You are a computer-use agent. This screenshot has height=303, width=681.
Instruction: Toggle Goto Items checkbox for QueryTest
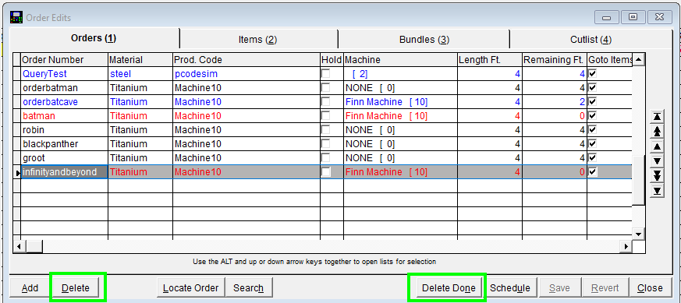click(592, 74)
